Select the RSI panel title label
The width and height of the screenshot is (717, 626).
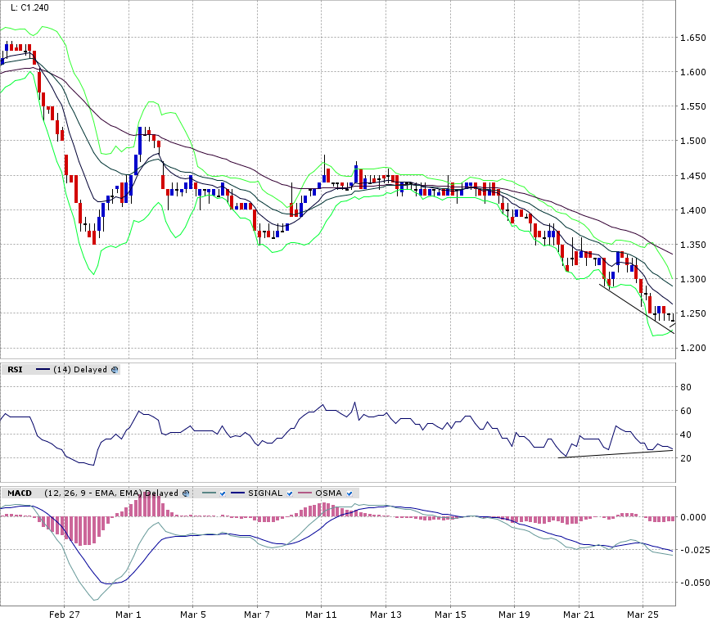point(15,370)
